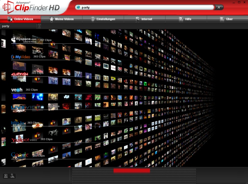Switch to the Online Videos tab
This screenshot has width=248, height=184.
click(21, 19)
